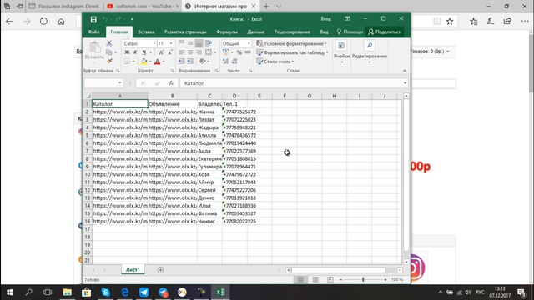Open the font color dropdown arrow

pyautogui.click(x=164, y=62)
